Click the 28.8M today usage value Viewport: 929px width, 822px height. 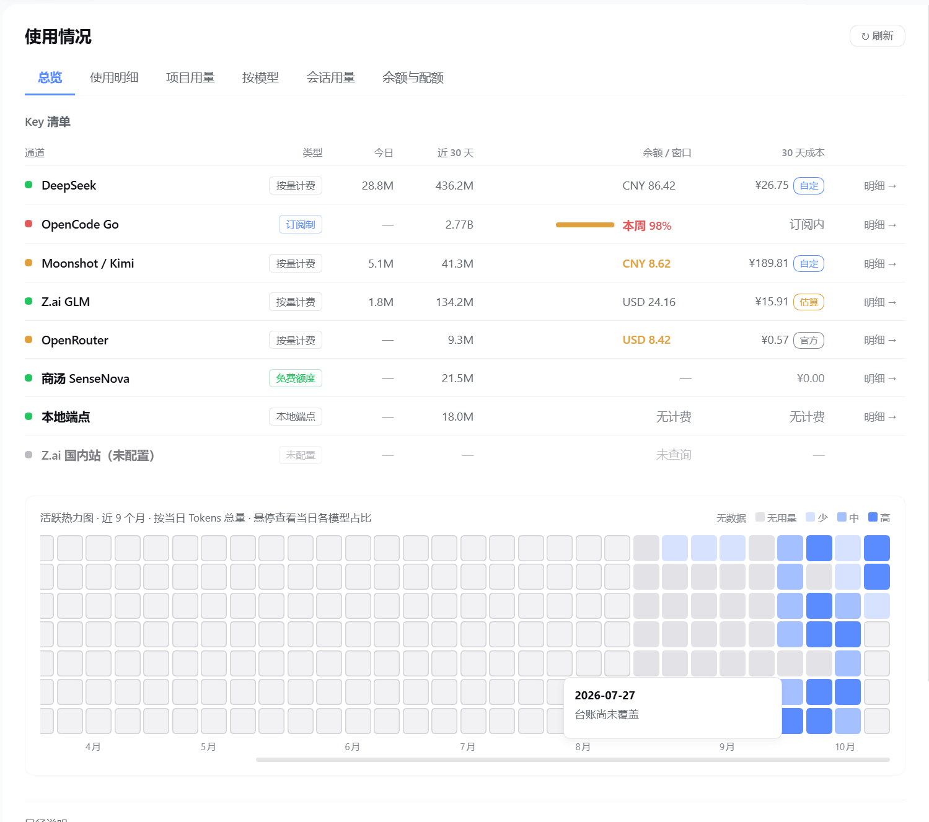pyautogui.click(x=377, y=186)
